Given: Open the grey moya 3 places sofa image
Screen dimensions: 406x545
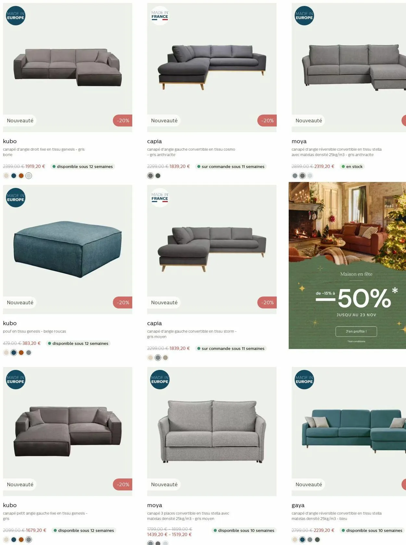Looking at the screenshot, I should [212, 431].
